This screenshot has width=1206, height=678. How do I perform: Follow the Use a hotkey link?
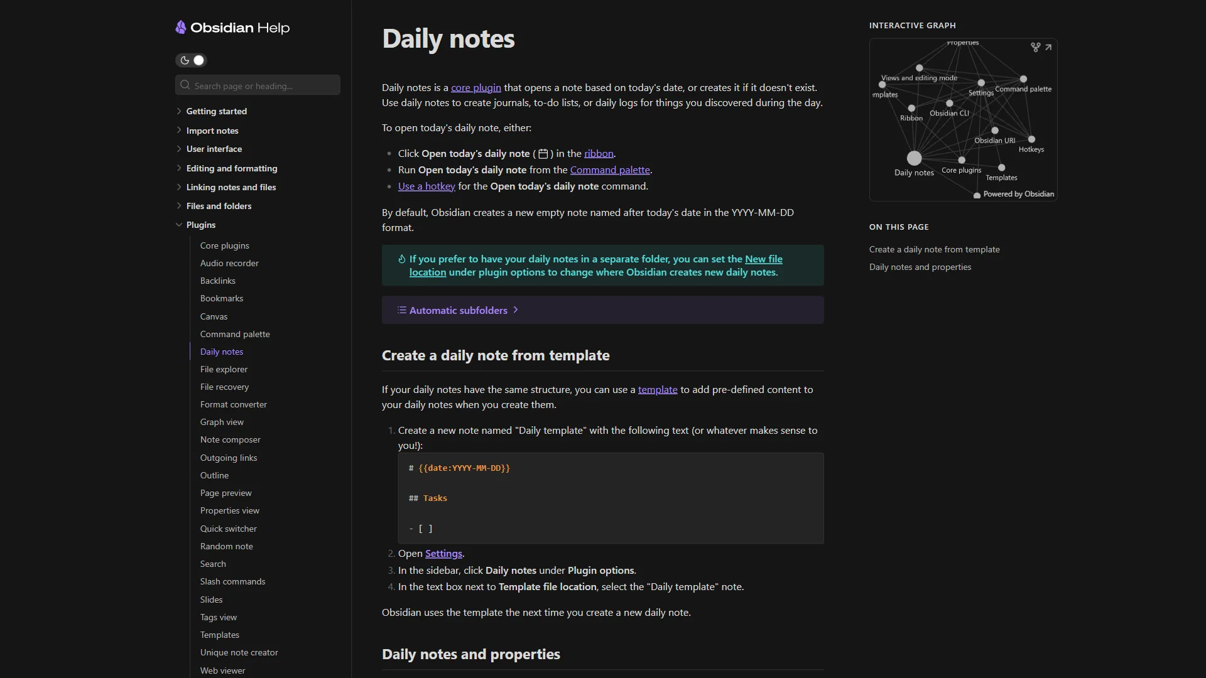point(426,186)
